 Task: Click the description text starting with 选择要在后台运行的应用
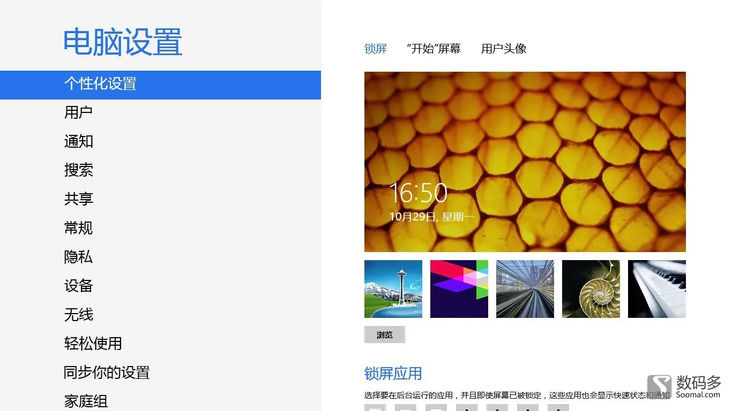(517, 395)
